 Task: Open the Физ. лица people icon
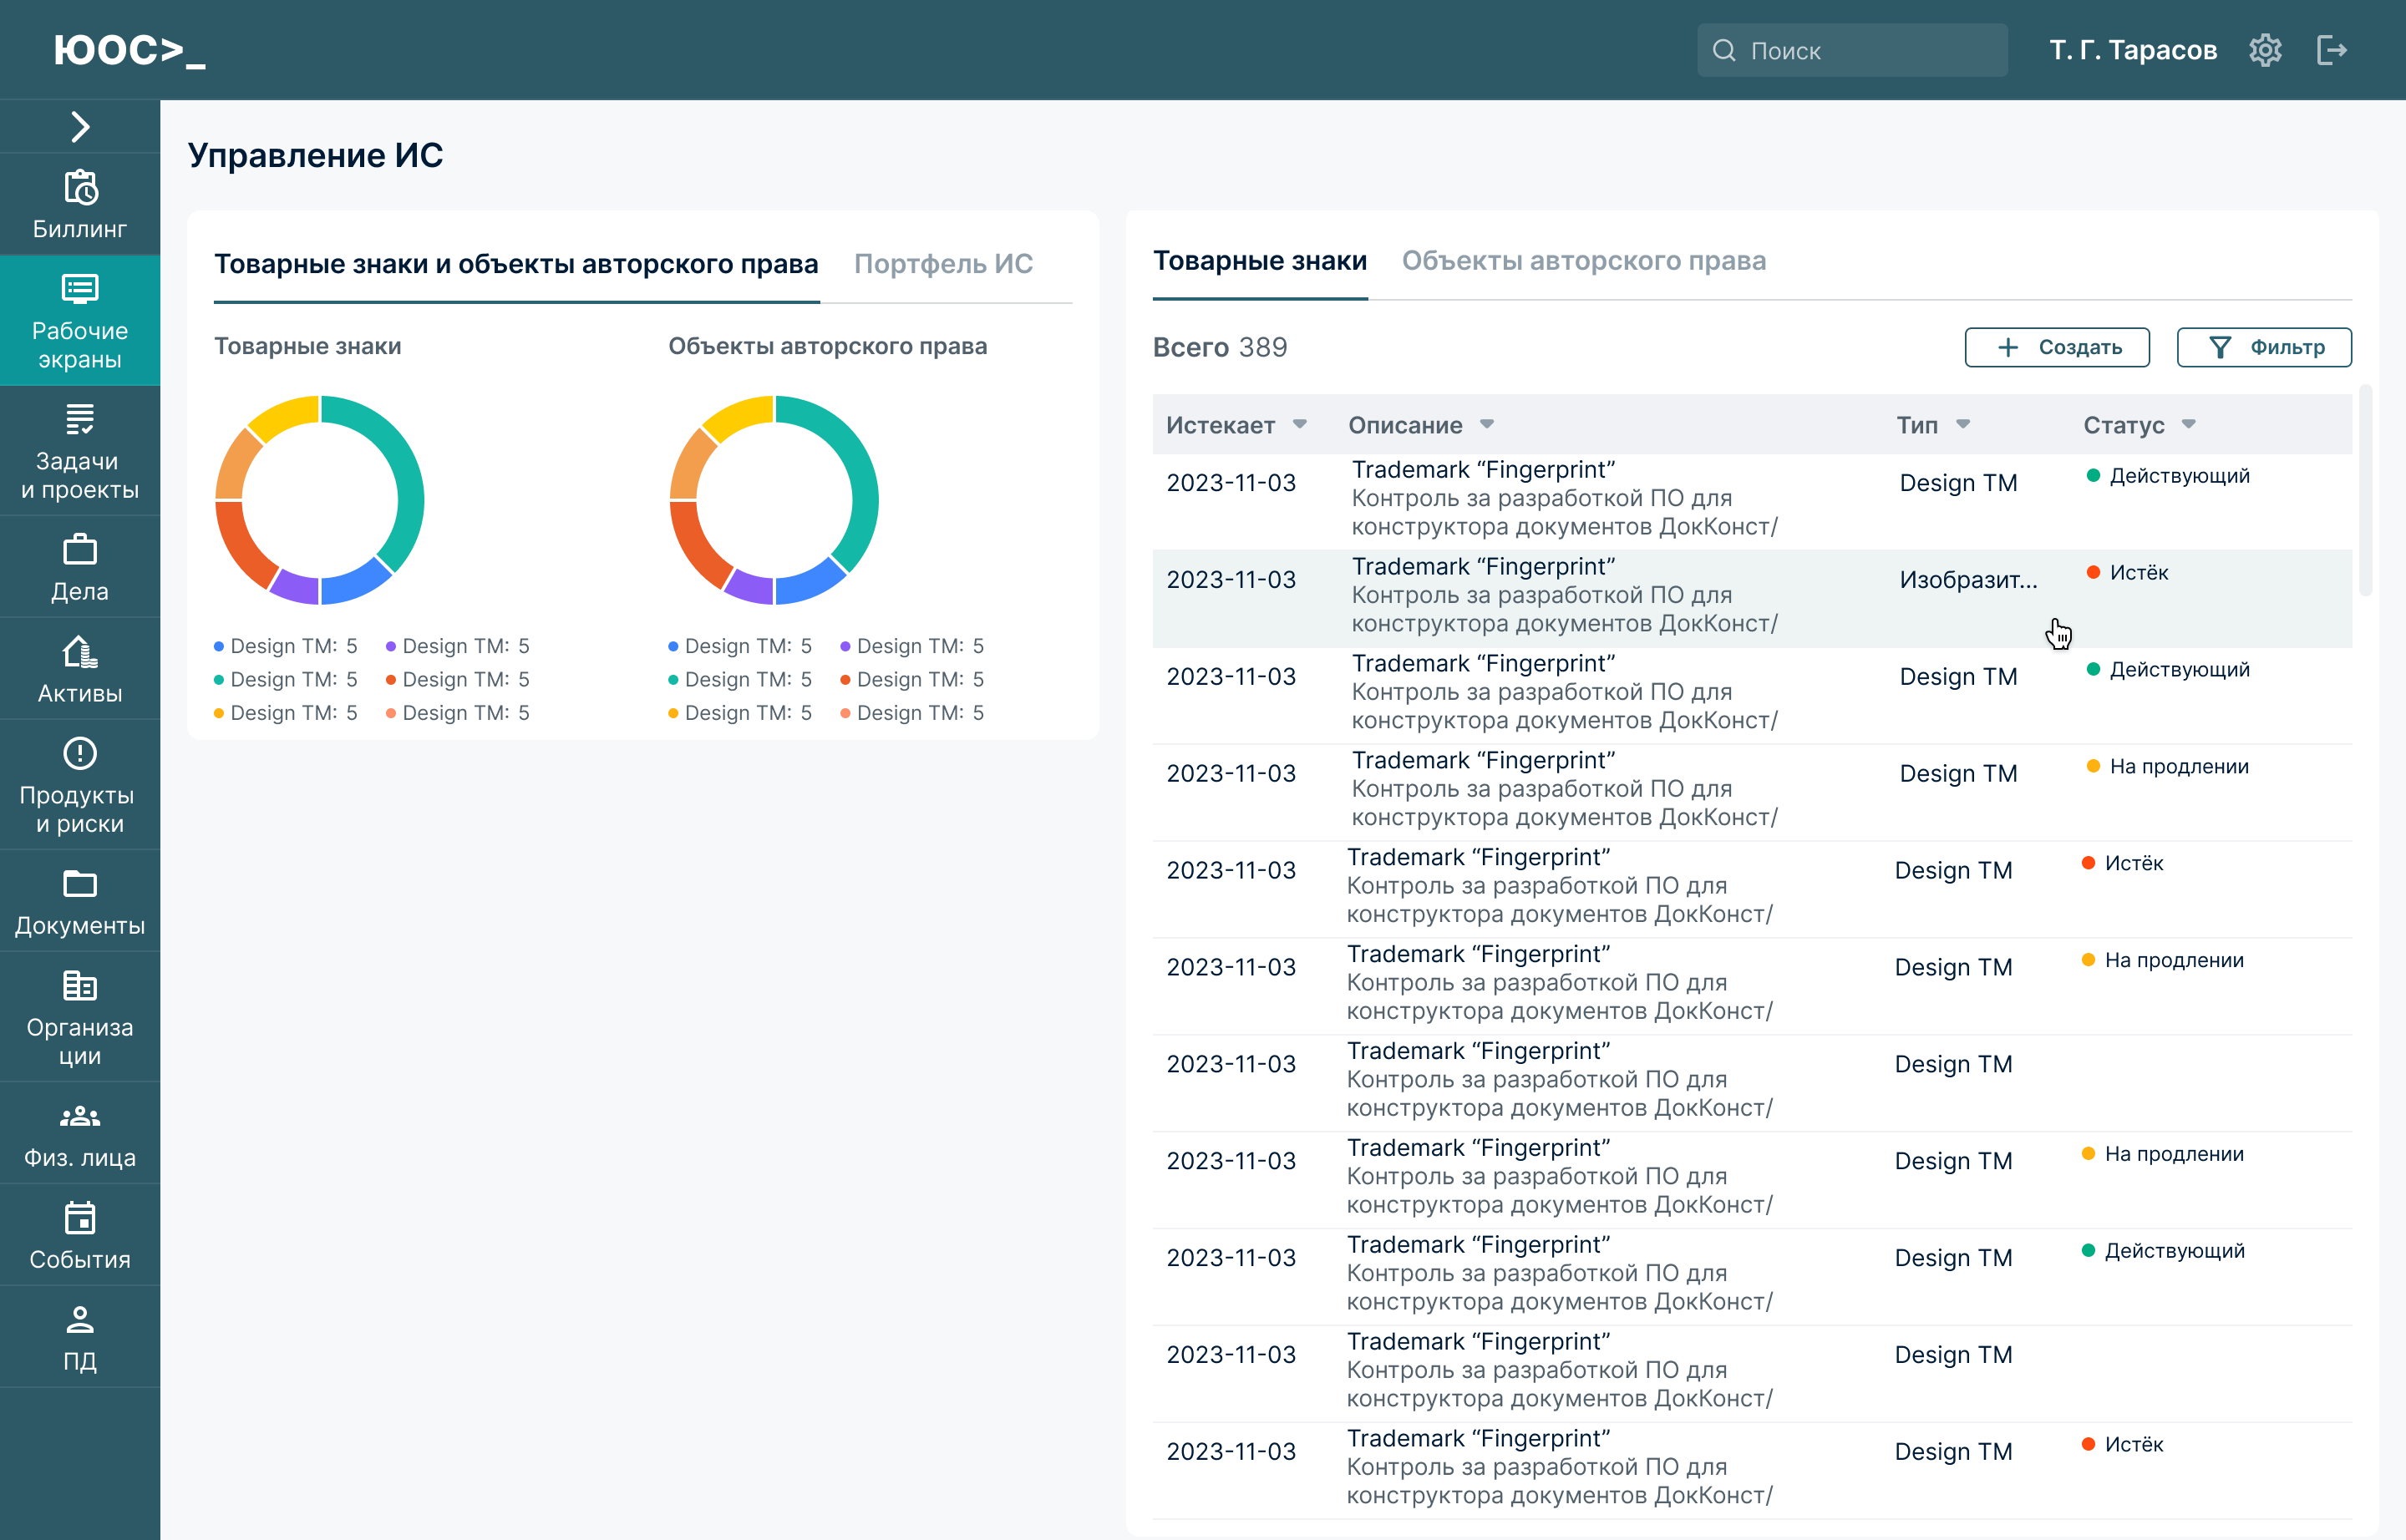pyautogui.click(x=80, y=1116)
